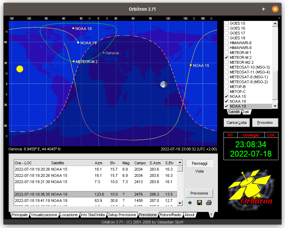
Task: Select row 2022-07-18 19:41:19 NOAA 19
Action: [x=96, y=201]
